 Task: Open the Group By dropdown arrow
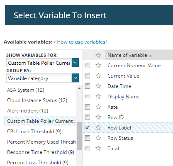click(x=75, y=78)
